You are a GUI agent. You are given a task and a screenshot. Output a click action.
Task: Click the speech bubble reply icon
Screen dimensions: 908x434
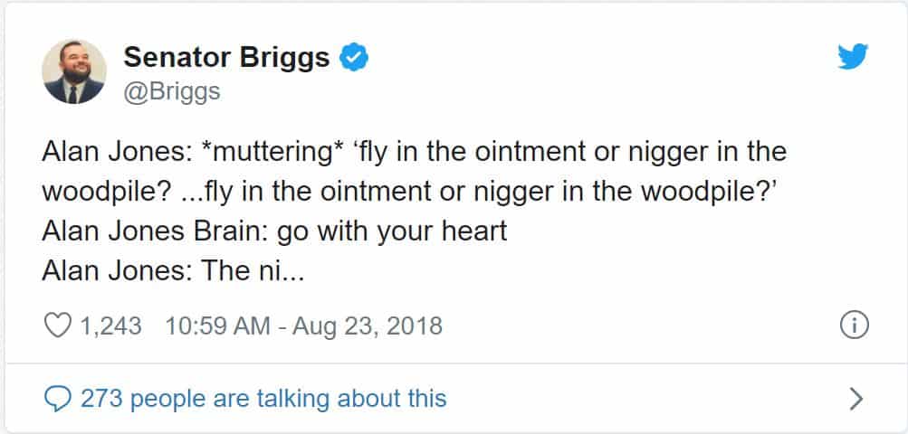(x=57, y=398)
